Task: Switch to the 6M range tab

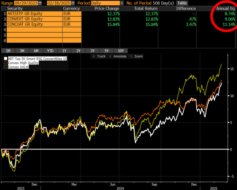Action: tap(36, 51)
